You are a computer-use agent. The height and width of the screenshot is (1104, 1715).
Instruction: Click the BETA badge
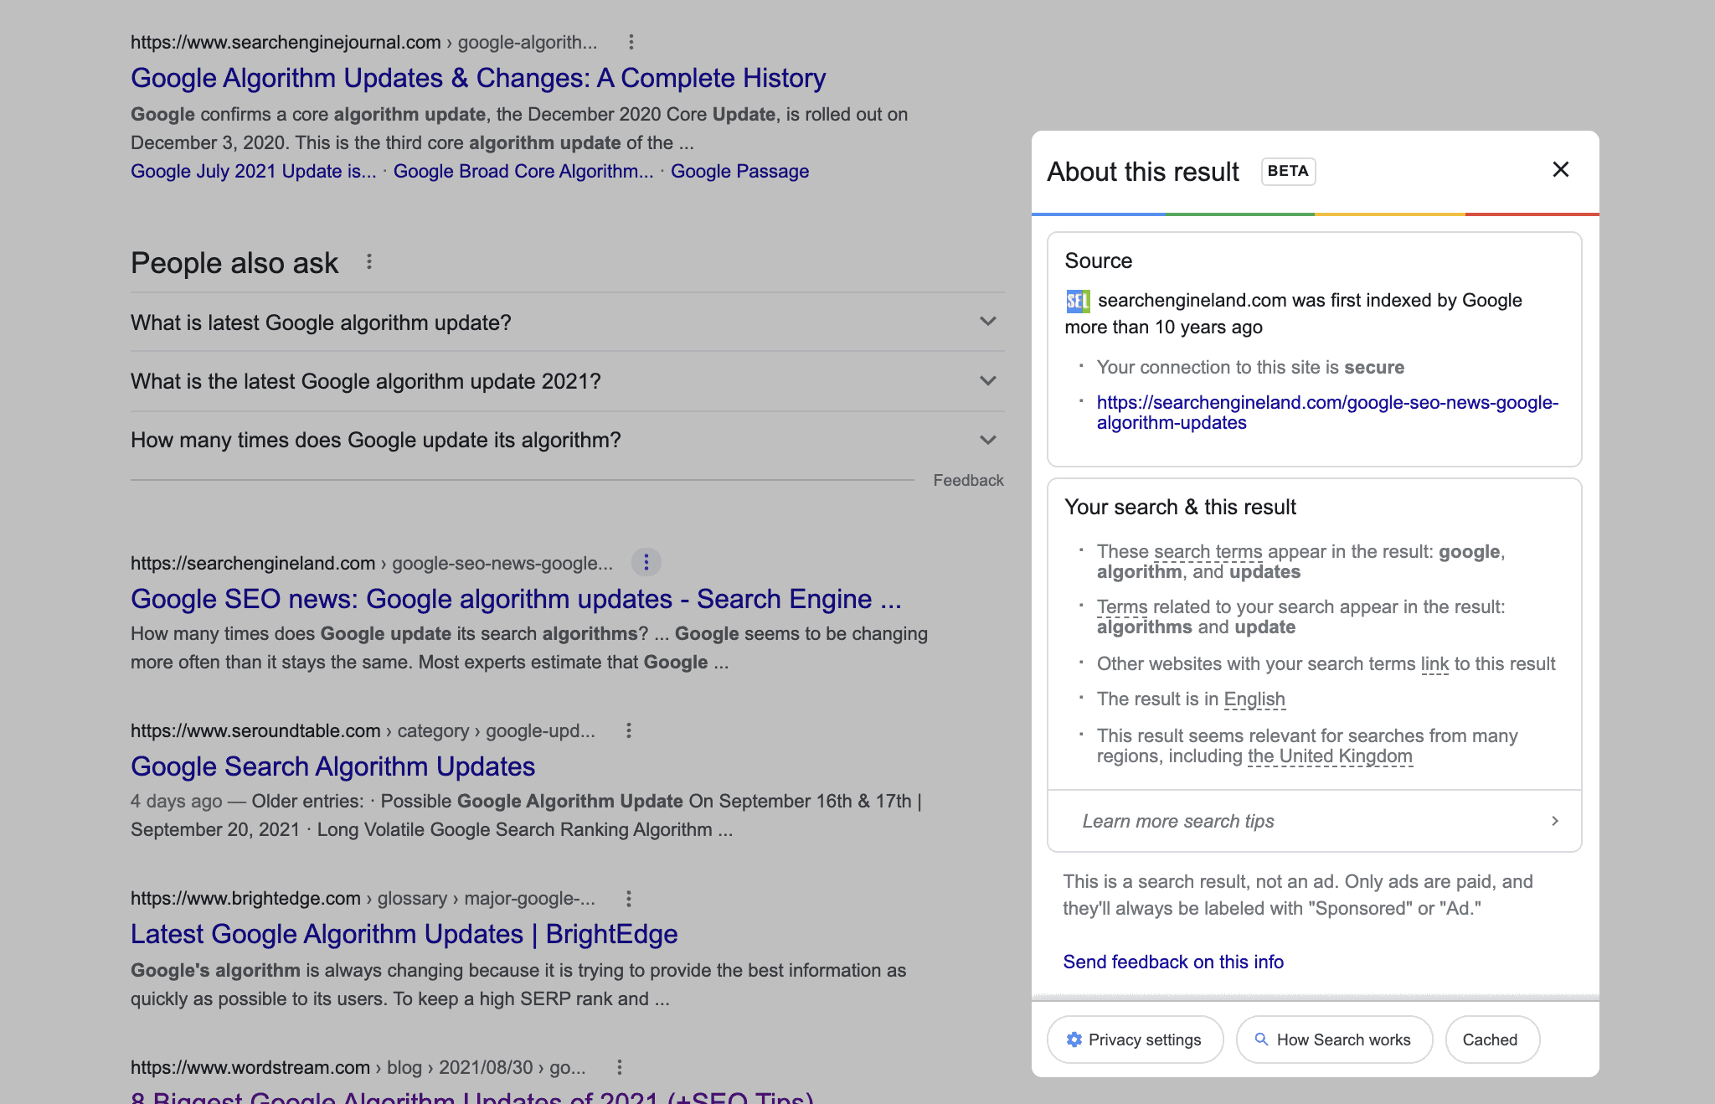coord(1288,171)
